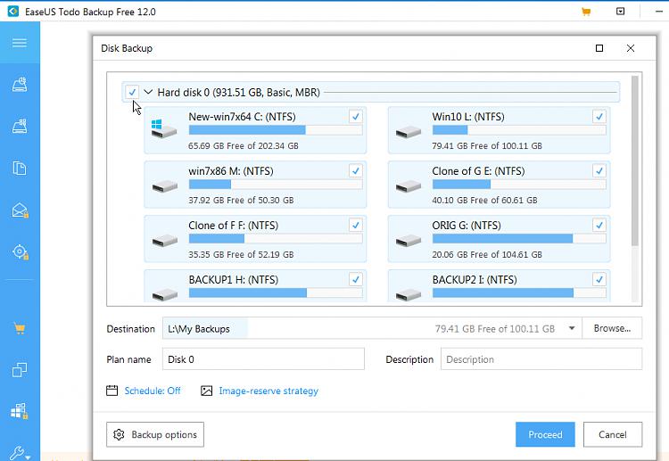This screenshot has width=669, height=461.
Task: Uncheck New-win7x64 C: partition checkbox
Action: (x=355, y=117)
